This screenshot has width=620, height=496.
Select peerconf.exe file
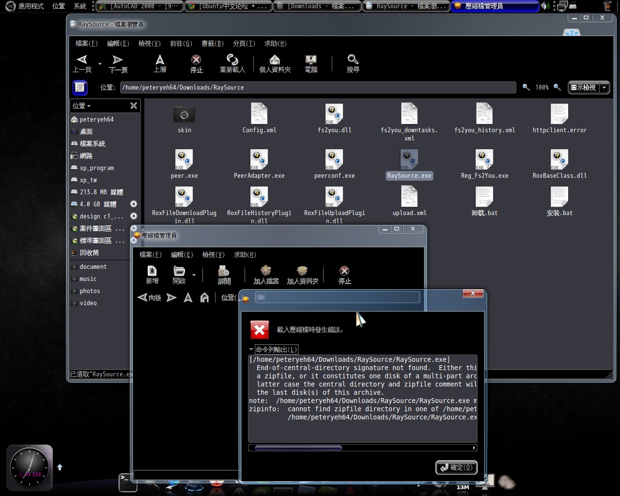(334, 165)
